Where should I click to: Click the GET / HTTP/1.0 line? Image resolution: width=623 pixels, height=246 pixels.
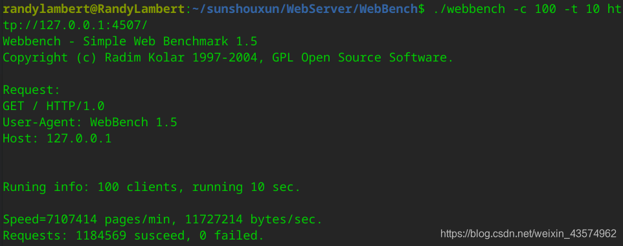tap(54, 106)
